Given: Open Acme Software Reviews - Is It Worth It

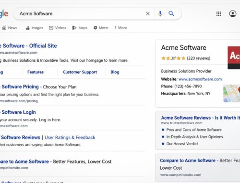Looking at the screenshot, I should point(201,118).
